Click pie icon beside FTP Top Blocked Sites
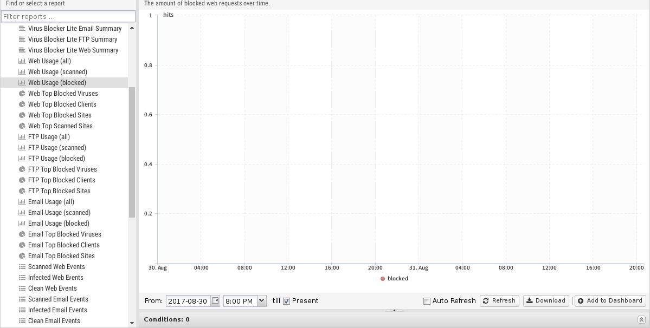 [22, 191]
